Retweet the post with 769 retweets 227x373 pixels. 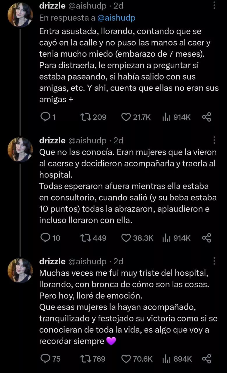85,359
